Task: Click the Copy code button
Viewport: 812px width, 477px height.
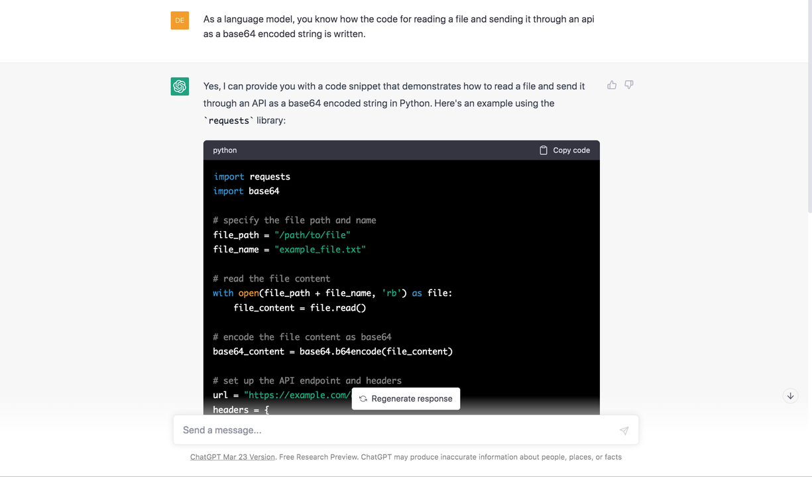Action: [564, 150]
